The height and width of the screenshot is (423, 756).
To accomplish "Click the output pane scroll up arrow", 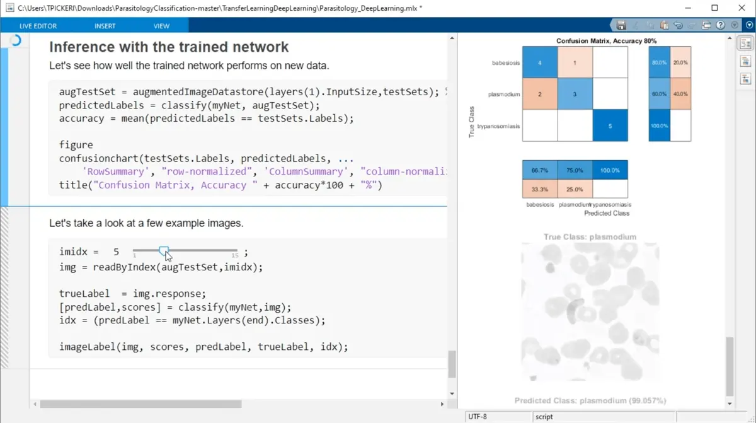I will click(x=730, y=38).
